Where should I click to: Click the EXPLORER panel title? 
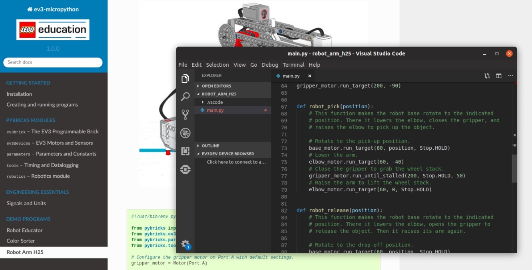211,75
